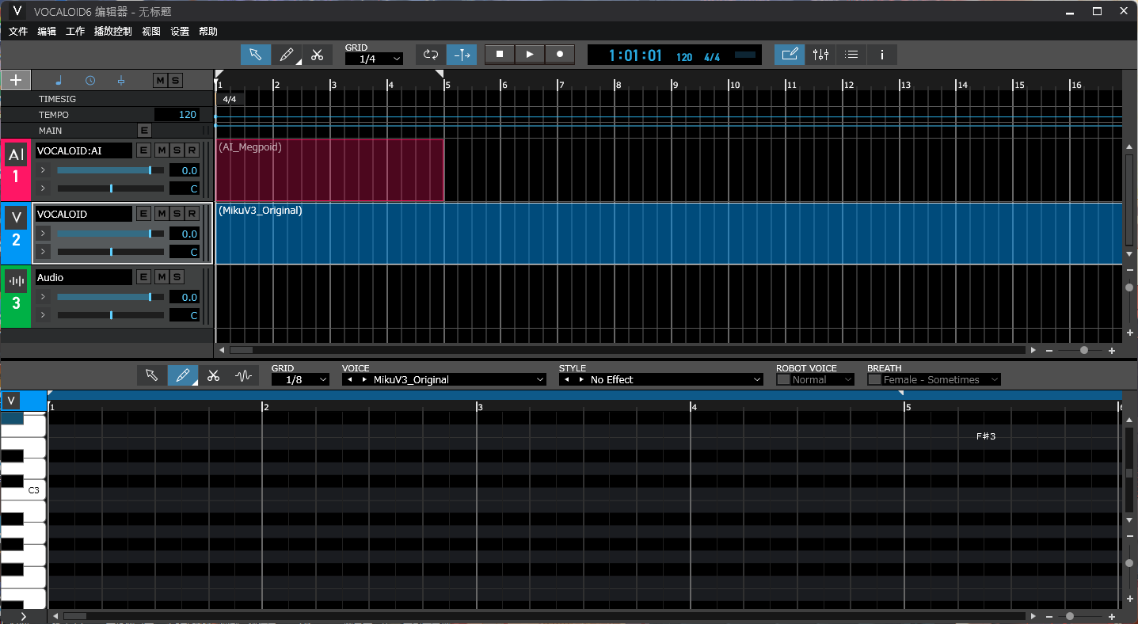Start playback with the play button
Viewport: 1138px width, 624px height.
(x=530, y=54)
